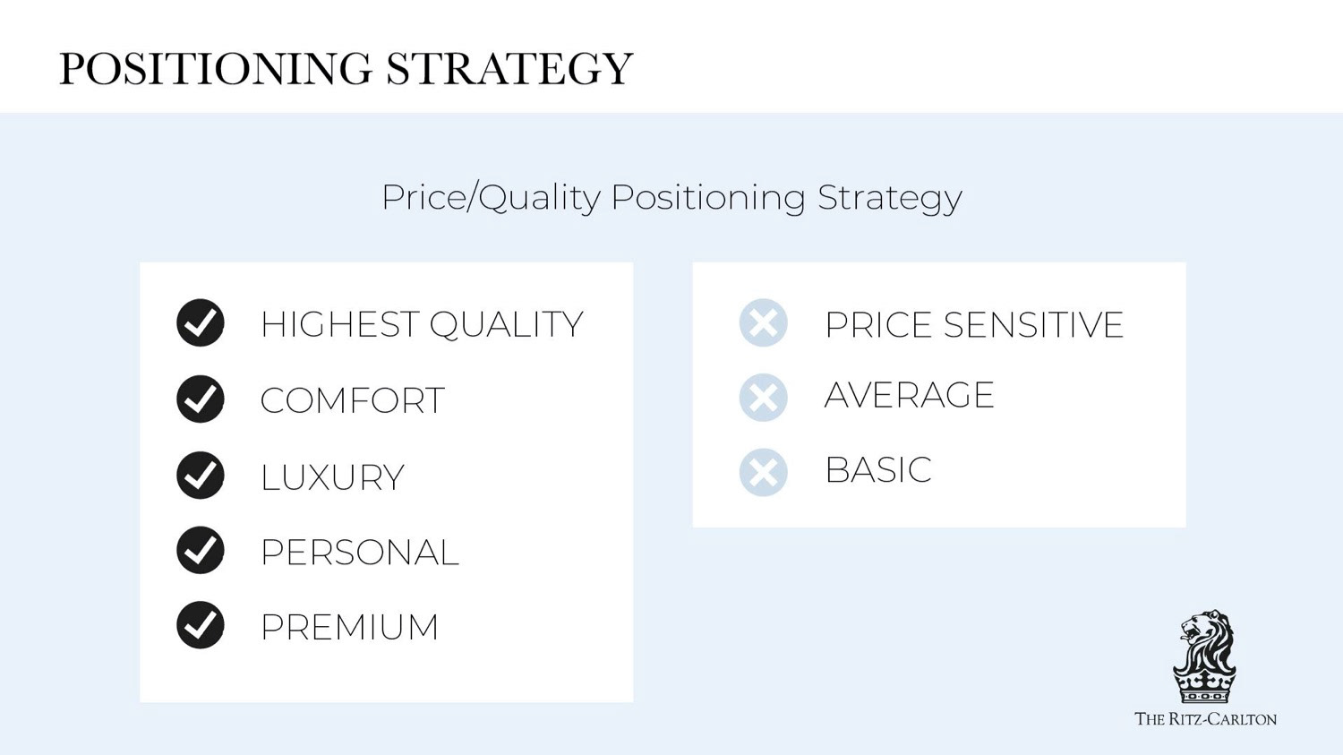The height and width of the screenshot is (755, 1343).
Task: Click the X icon beside Price Sensitive
Action: [763, 322]
